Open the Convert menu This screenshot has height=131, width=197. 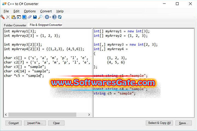point(46,11)
